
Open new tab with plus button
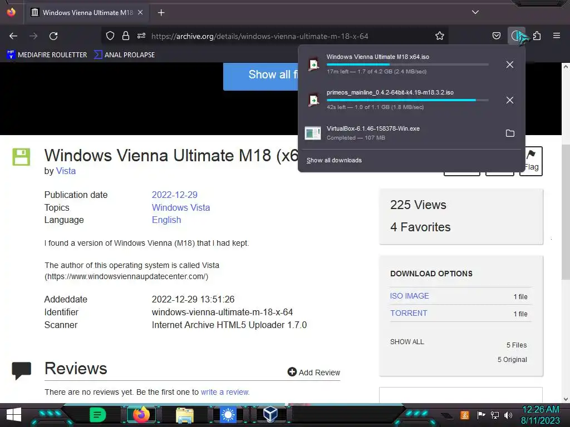tap(161, 13)
